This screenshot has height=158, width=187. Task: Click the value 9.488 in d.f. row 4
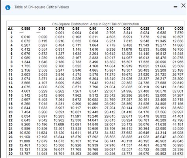(128, 45)
